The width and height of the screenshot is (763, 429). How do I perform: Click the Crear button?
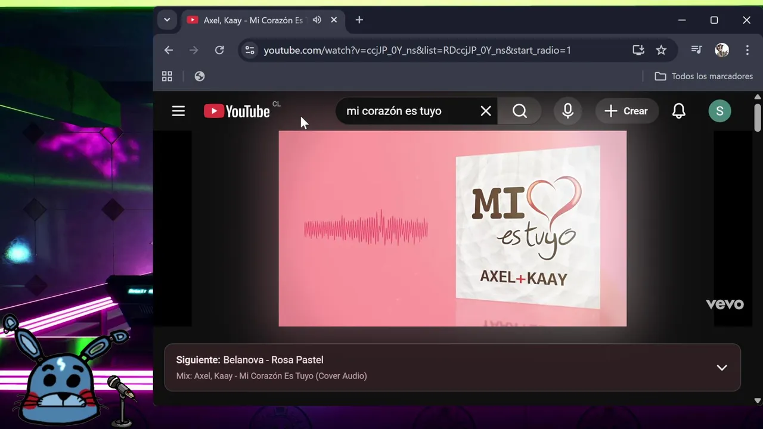coord(626,111)
